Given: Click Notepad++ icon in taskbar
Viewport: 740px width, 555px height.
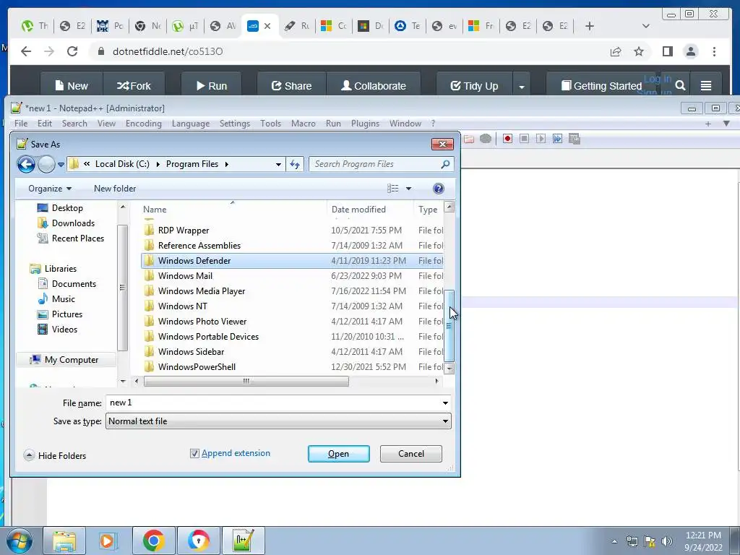Looking at the screenshot, I should click(244, 541).
